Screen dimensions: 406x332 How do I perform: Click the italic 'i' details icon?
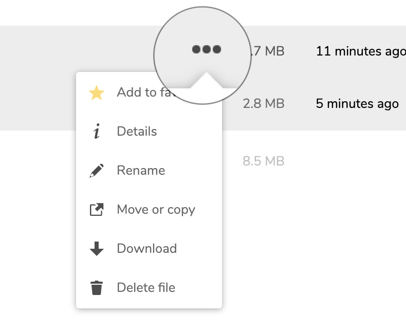tap(97, 132)
